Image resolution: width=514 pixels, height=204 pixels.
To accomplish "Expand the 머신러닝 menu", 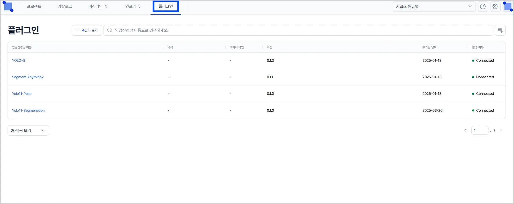I will click(98, 6).
